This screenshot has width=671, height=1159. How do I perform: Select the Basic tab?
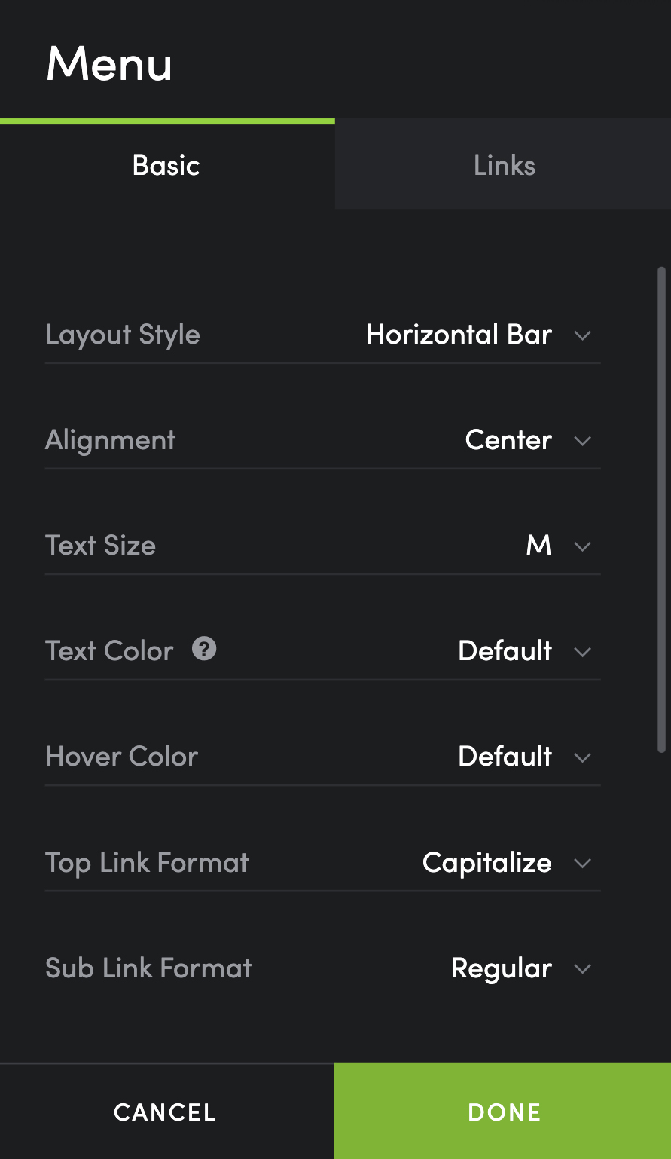(x=167, y=166)
